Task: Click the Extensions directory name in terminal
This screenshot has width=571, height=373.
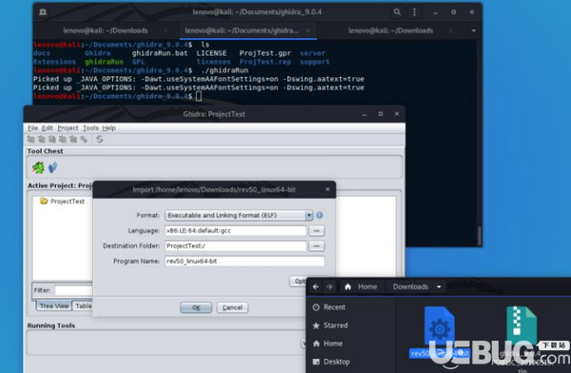Action: [x=54, y=62]
